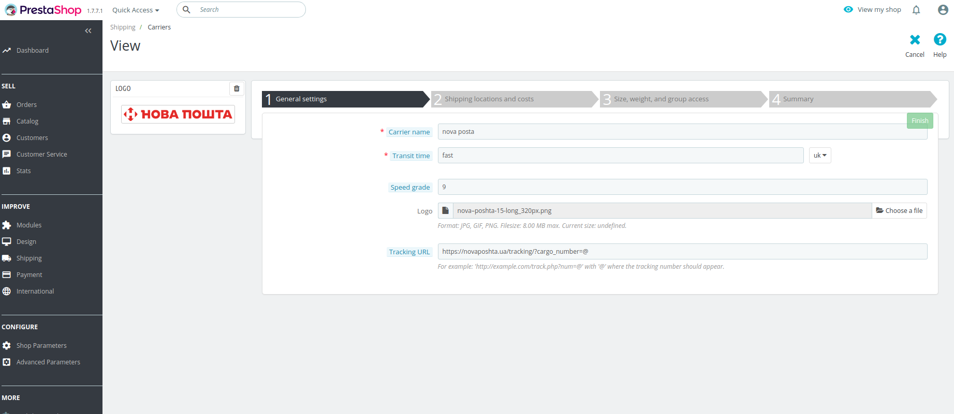Screen dimensions: 954x414
Task: Click the Speed grade field
Action: coord(682,187)
